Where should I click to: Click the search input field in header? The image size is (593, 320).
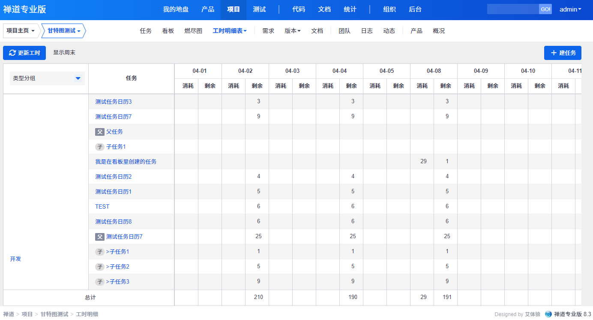click(513, 9)
